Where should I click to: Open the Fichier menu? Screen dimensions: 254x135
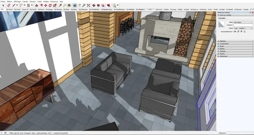click(x=3, y=2)
